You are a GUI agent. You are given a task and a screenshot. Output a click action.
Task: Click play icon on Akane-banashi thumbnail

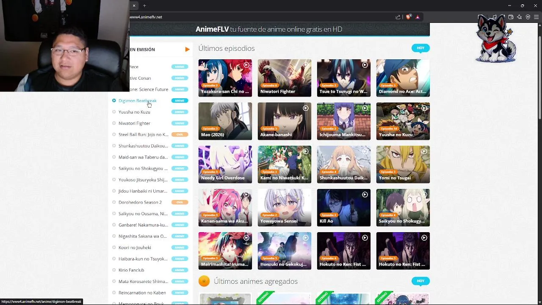(305, 108)
